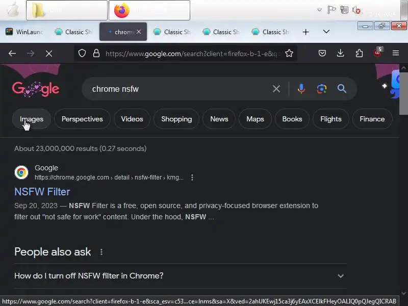Open more options for NSFW Filter result
Screen dimensions: 408x306
point(192,177)
